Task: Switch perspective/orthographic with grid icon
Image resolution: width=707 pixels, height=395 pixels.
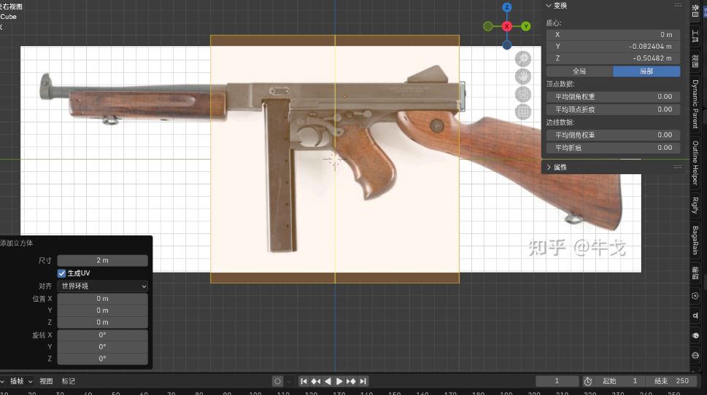Action: coord(523,112)
